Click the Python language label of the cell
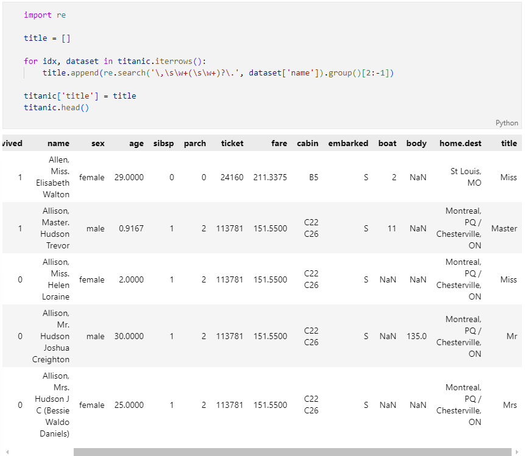The height and width of the screenshot is (456, 525). pyautogui.click(x=507, y=123)
